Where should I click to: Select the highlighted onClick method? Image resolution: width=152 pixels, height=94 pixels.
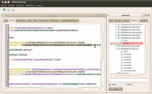126,43
